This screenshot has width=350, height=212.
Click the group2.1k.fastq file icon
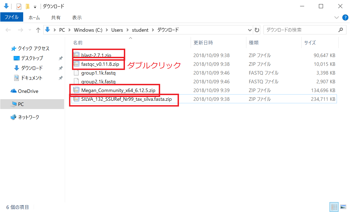coord(76,82)
